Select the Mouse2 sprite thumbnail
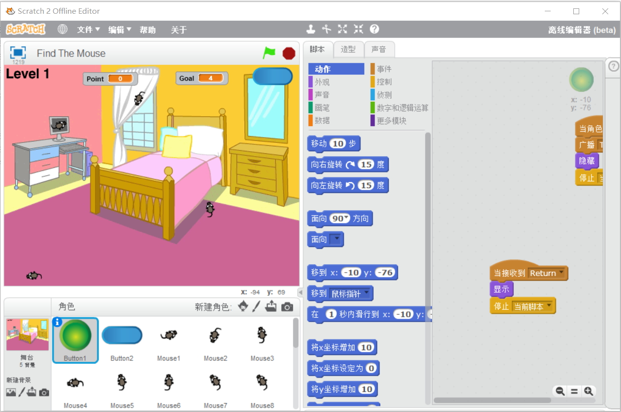621x412 pixels. (x=215, y=340)
